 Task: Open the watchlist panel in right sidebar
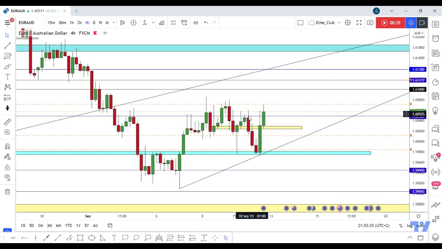(435, 24)
